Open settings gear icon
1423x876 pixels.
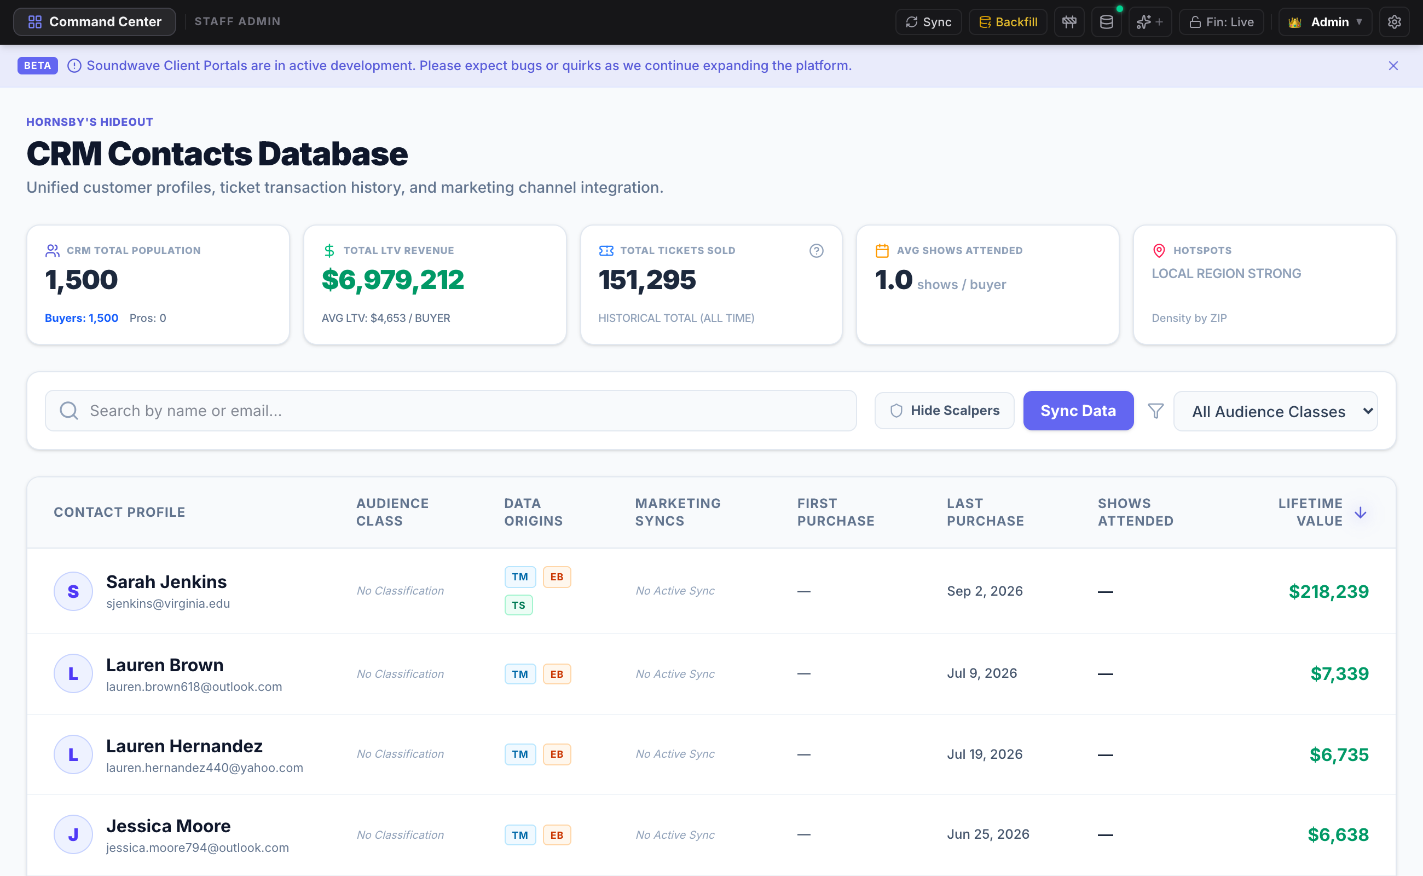[1394, 22]
